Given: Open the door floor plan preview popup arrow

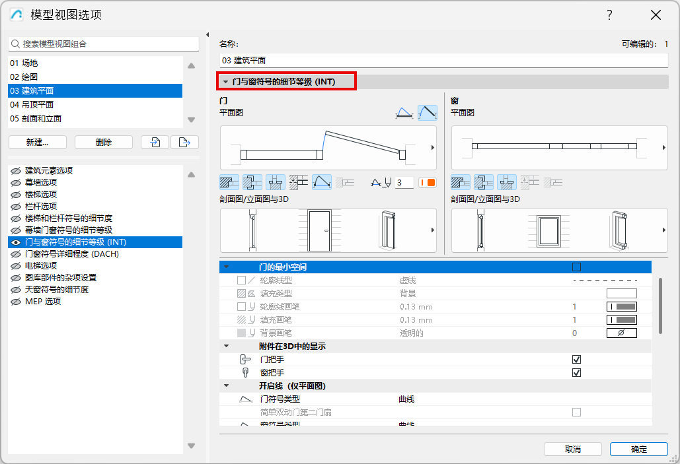Looking at the screenshot, I should click(x=432, y=148).
